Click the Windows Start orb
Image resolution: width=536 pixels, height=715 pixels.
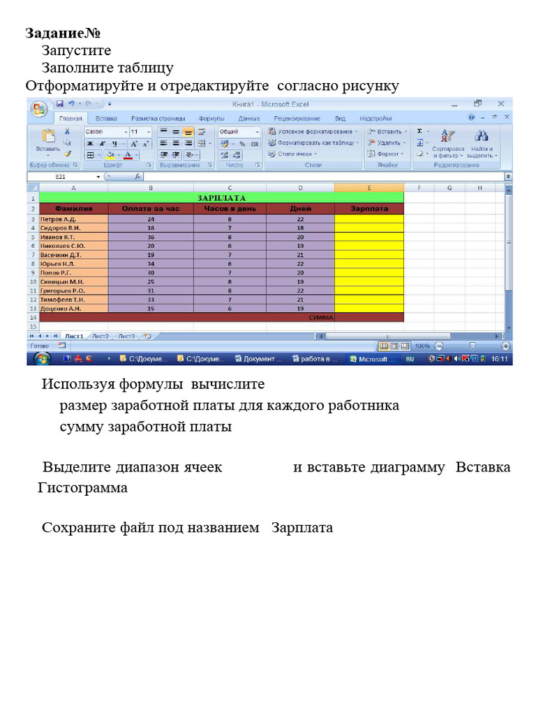click(x=42, y=360)
